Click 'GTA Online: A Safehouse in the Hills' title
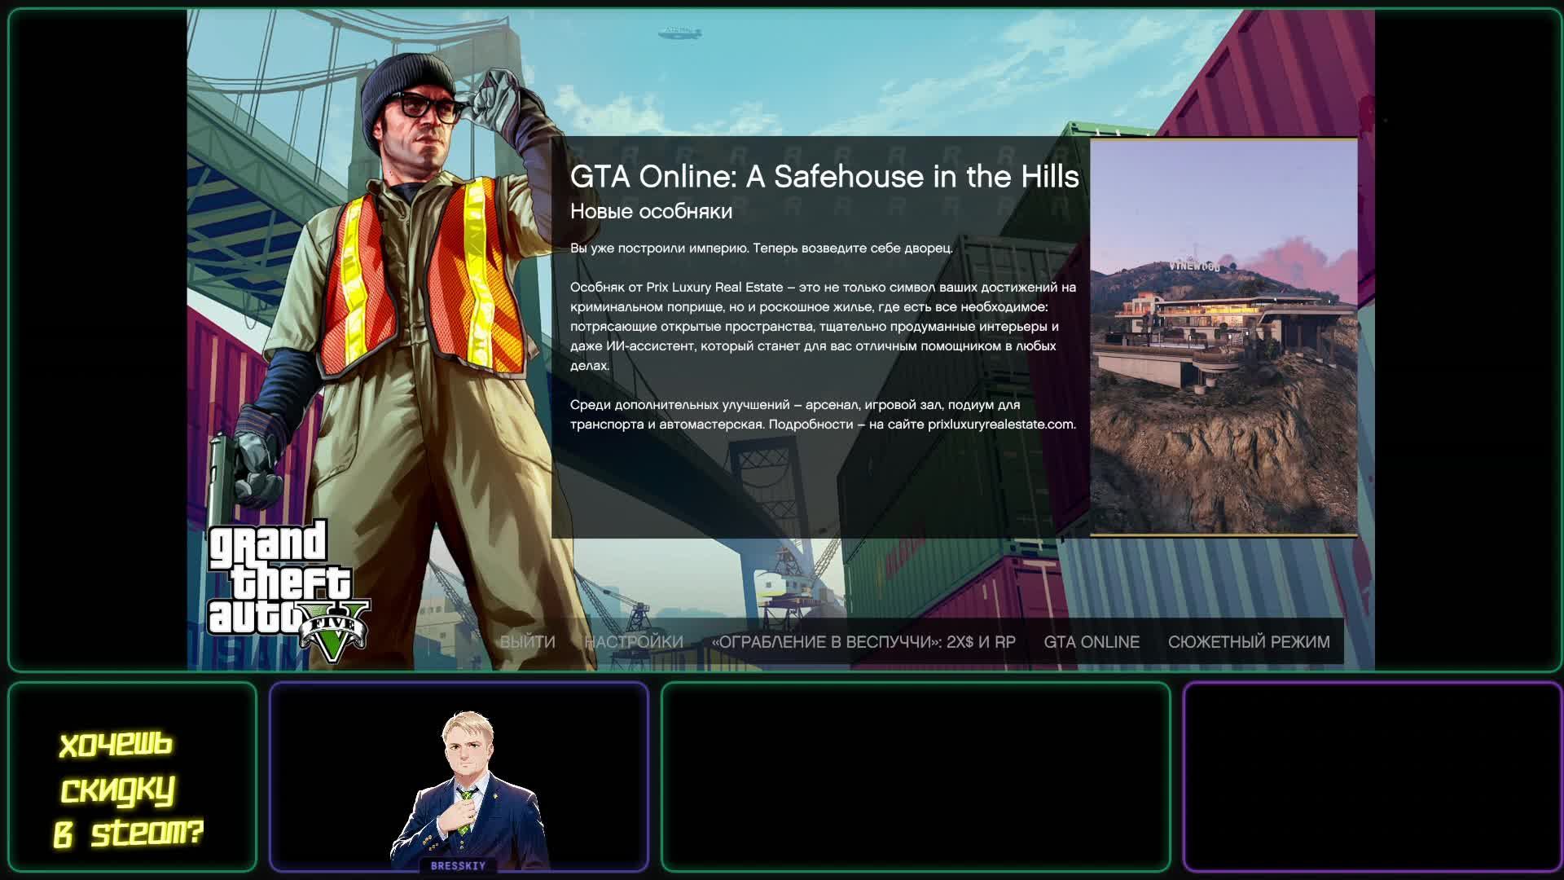The image size is (1564, 880). tap(824, 177)
